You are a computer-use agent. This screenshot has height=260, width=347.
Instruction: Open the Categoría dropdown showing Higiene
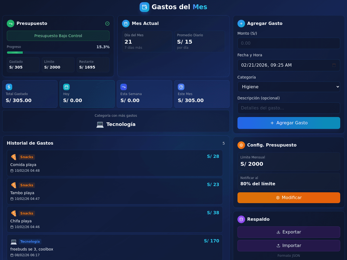(x=289, y=87)
